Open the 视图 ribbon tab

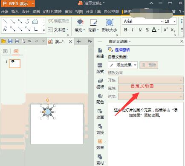79,12
